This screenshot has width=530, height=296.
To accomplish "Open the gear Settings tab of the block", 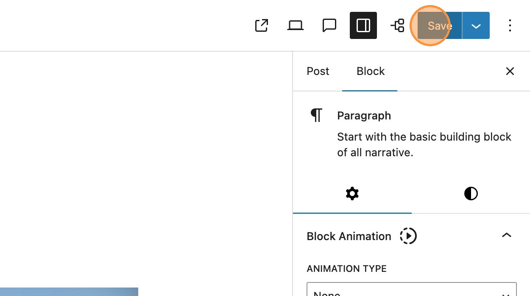I will pyautogui.click(x=352, y=194).
